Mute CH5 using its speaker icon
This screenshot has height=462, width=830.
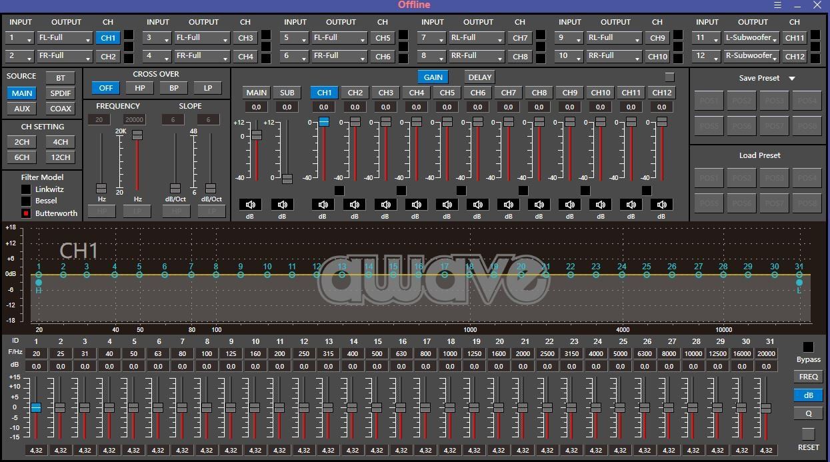[x=447, y=205]
